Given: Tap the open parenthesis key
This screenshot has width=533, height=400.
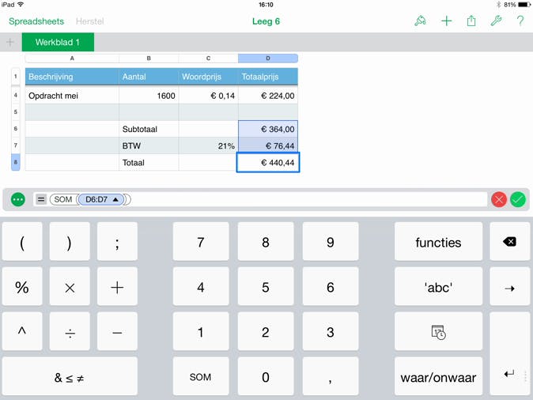Looking at the screenshot, I should click(22, 242).
